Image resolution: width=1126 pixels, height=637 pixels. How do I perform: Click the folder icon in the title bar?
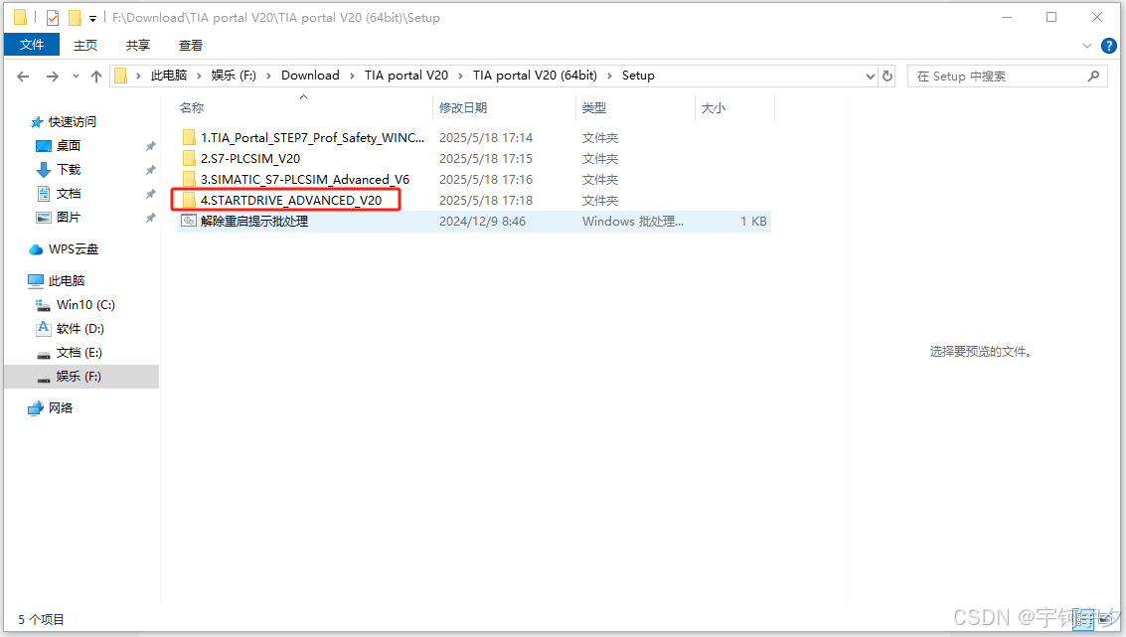click(20, 17)
